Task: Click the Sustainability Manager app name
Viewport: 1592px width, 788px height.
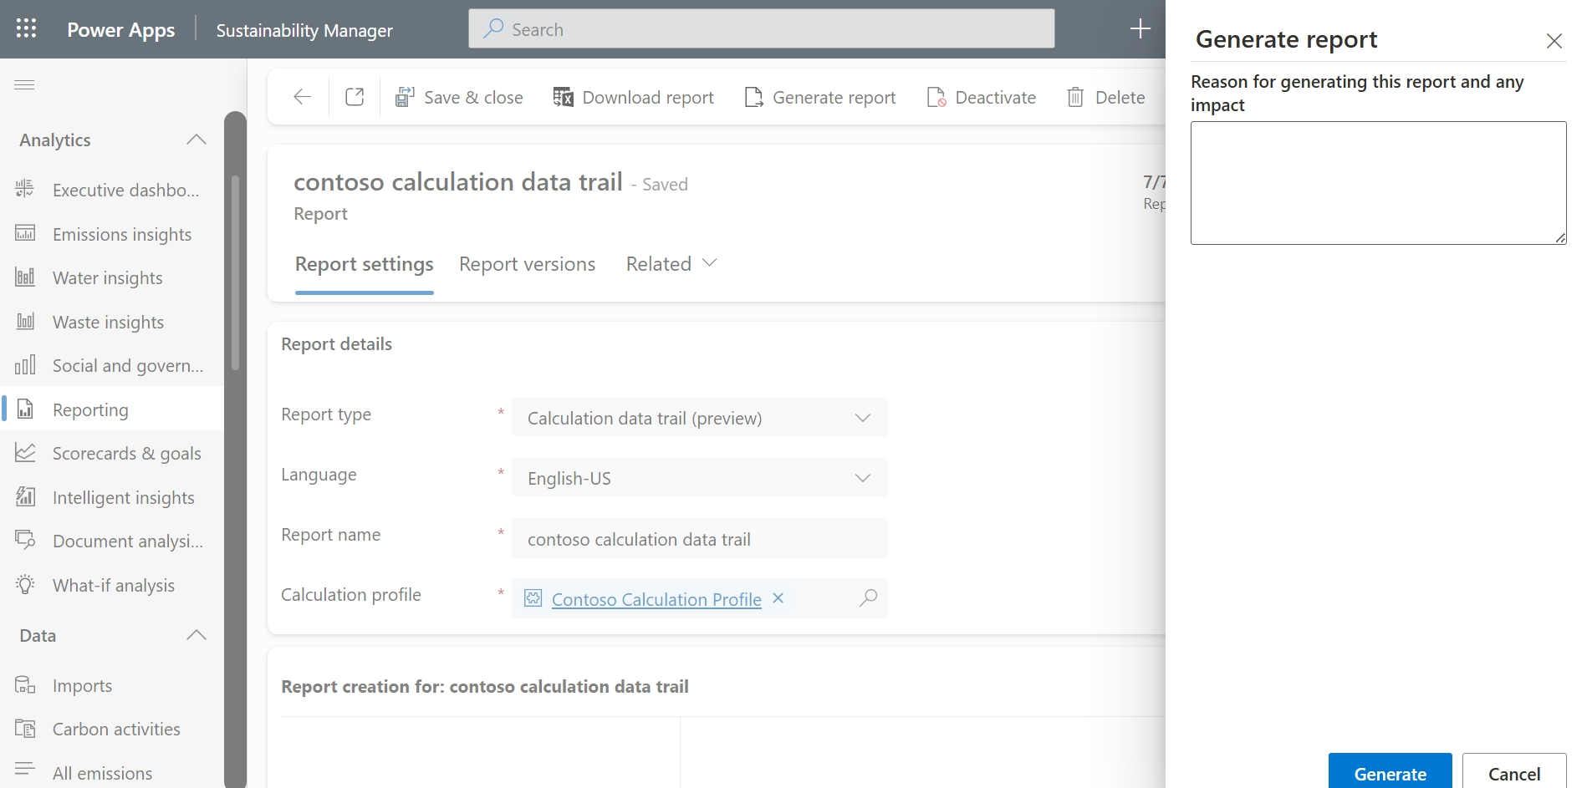Action: [x=304, y=30]
